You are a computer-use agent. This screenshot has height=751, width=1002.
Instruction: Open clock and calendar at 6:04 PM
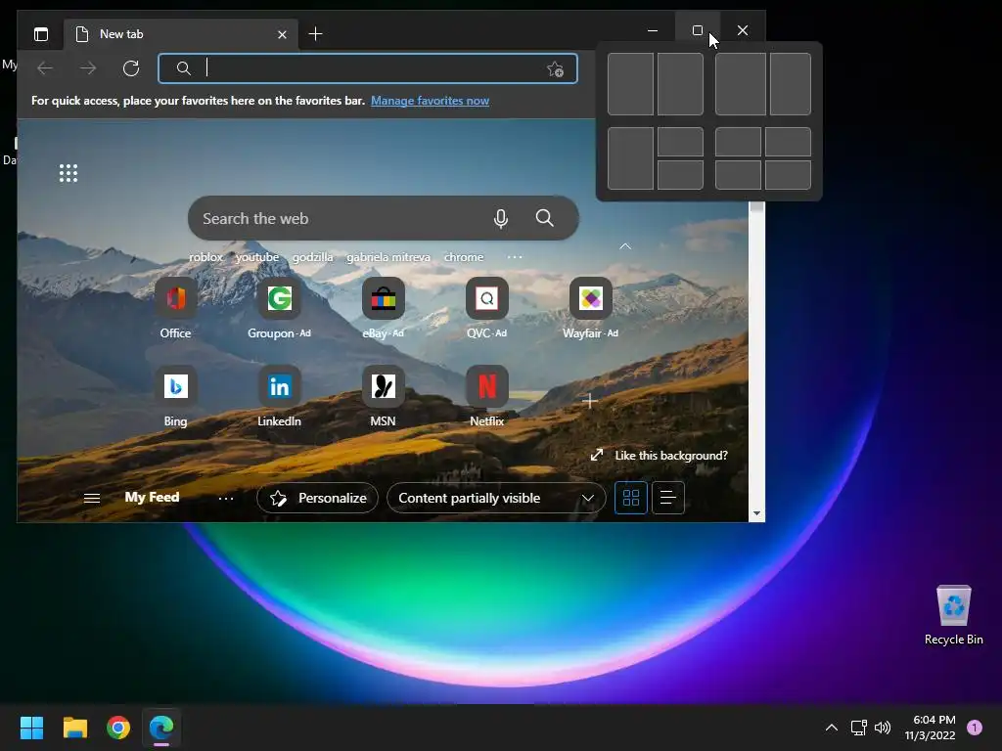pyautogui.click(x=931, y=728)
